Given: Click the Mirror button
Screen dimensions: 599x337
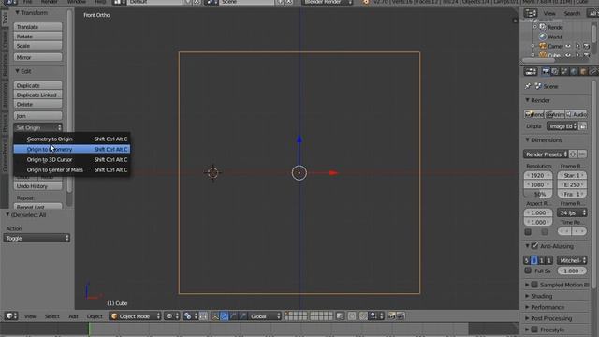Looking at the screenshot, I should [37, 57].
